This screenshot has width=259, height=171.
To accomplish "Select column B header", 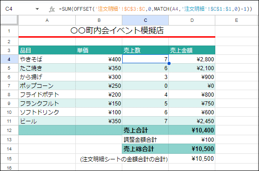I will (99, 20).
